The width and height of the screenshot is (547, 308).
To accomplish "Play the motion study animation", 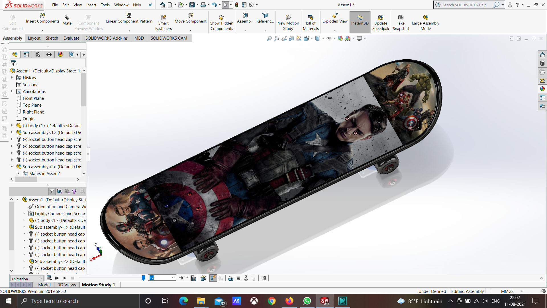I will tap(65, 278).
